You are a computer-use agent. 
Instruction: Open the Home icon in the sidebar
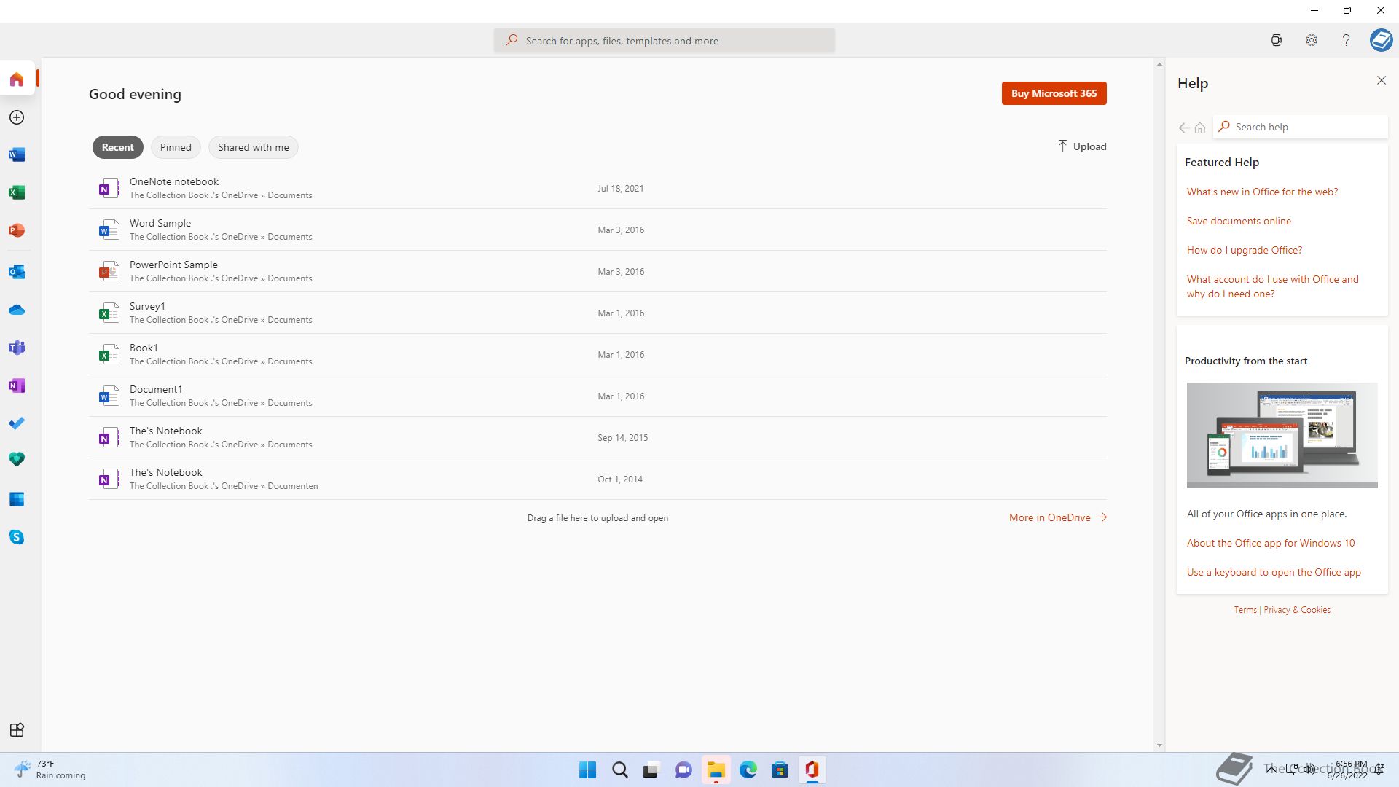click(17, 79)
